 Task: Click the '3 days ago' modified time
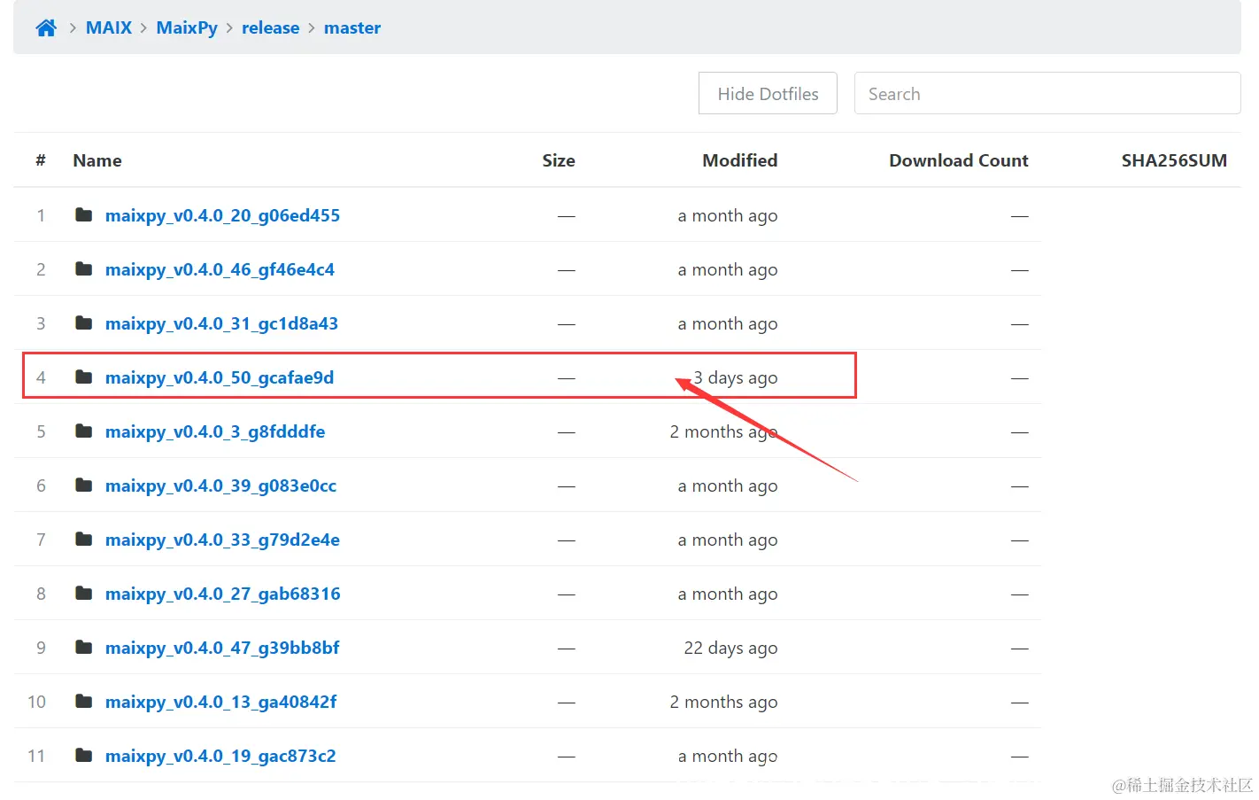[x=735, y=378]
